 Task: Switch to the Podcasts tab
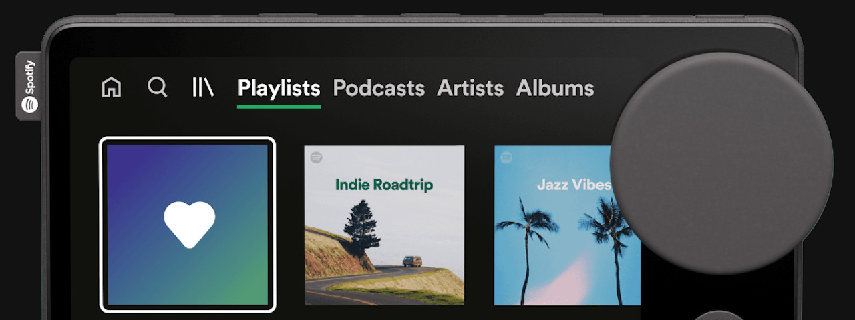[x=379, y=88]
